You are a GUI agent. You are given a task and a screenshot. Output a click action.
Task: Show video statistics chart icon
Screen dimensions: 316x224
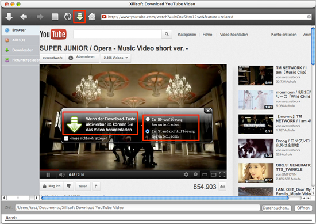point(222,187)
